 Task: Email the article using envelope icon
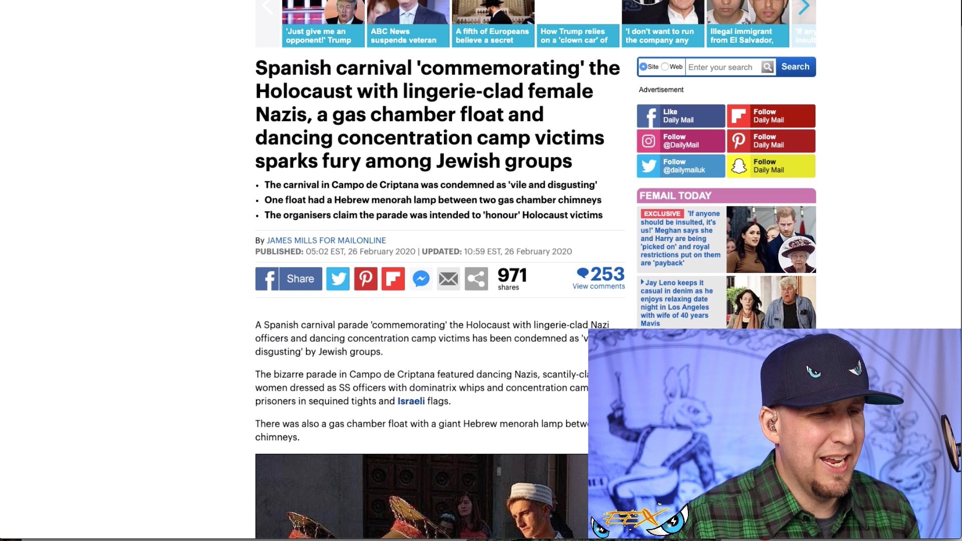[x=448, y=279]
